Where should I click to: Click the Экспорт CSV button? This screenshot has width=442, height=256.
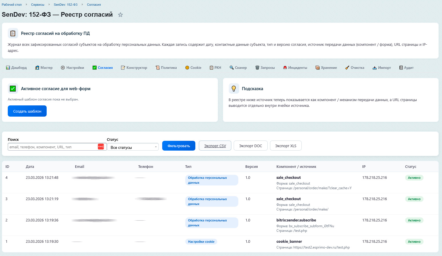[215, 146]
